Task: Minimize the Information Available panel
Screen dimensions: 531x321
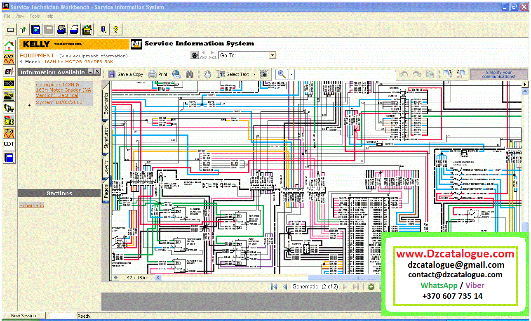Action: click(91, 72)
